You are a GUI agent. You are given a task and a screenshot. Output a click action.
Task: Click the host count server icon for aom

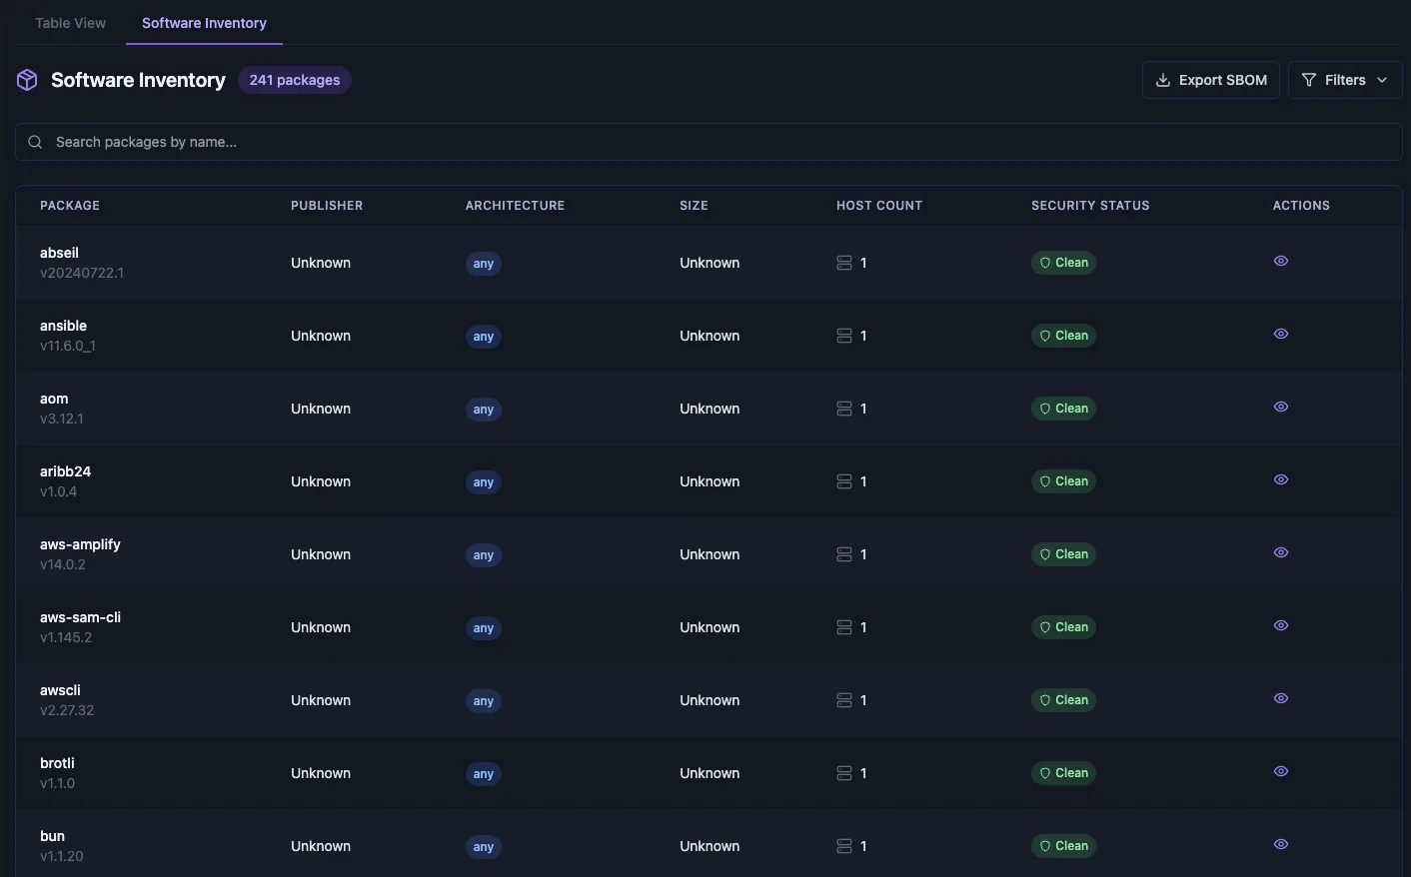point(844,409)
